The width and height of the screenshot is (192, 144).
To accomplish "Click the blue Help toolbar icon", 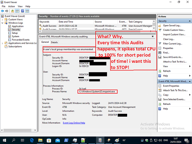I will point(23,11).
